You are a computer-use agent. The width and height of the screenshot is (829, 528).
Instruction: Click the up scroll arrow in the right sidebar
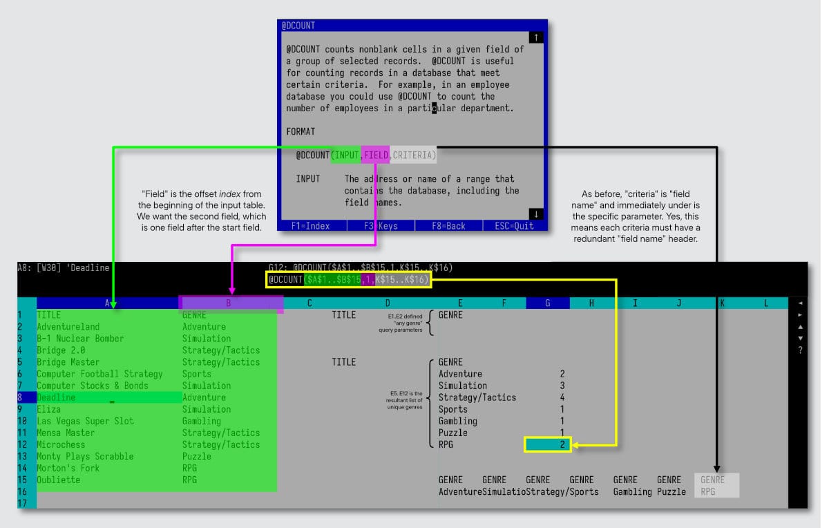[799, 326]
